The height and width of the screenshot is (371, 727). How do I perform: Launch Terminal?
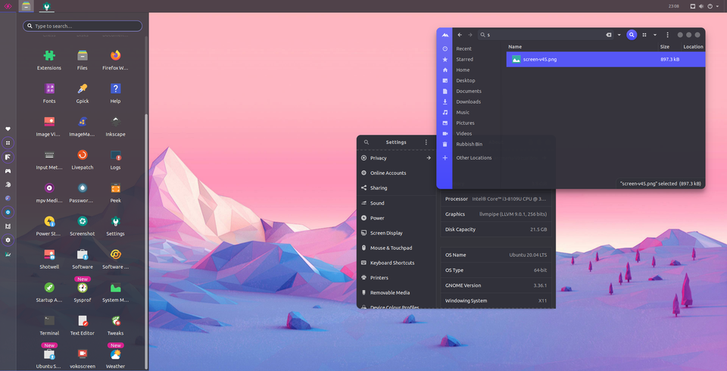49,326
